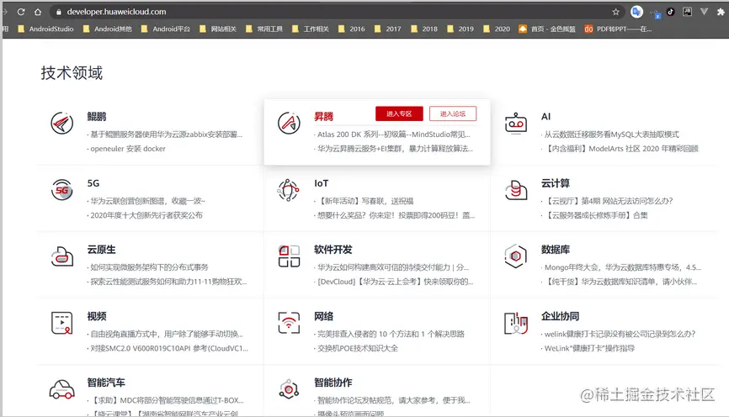The width and height of the screenshot is (729, 417).
Task: Open the 网站相关 bookmark folder
Action: (x=217, y=29)
